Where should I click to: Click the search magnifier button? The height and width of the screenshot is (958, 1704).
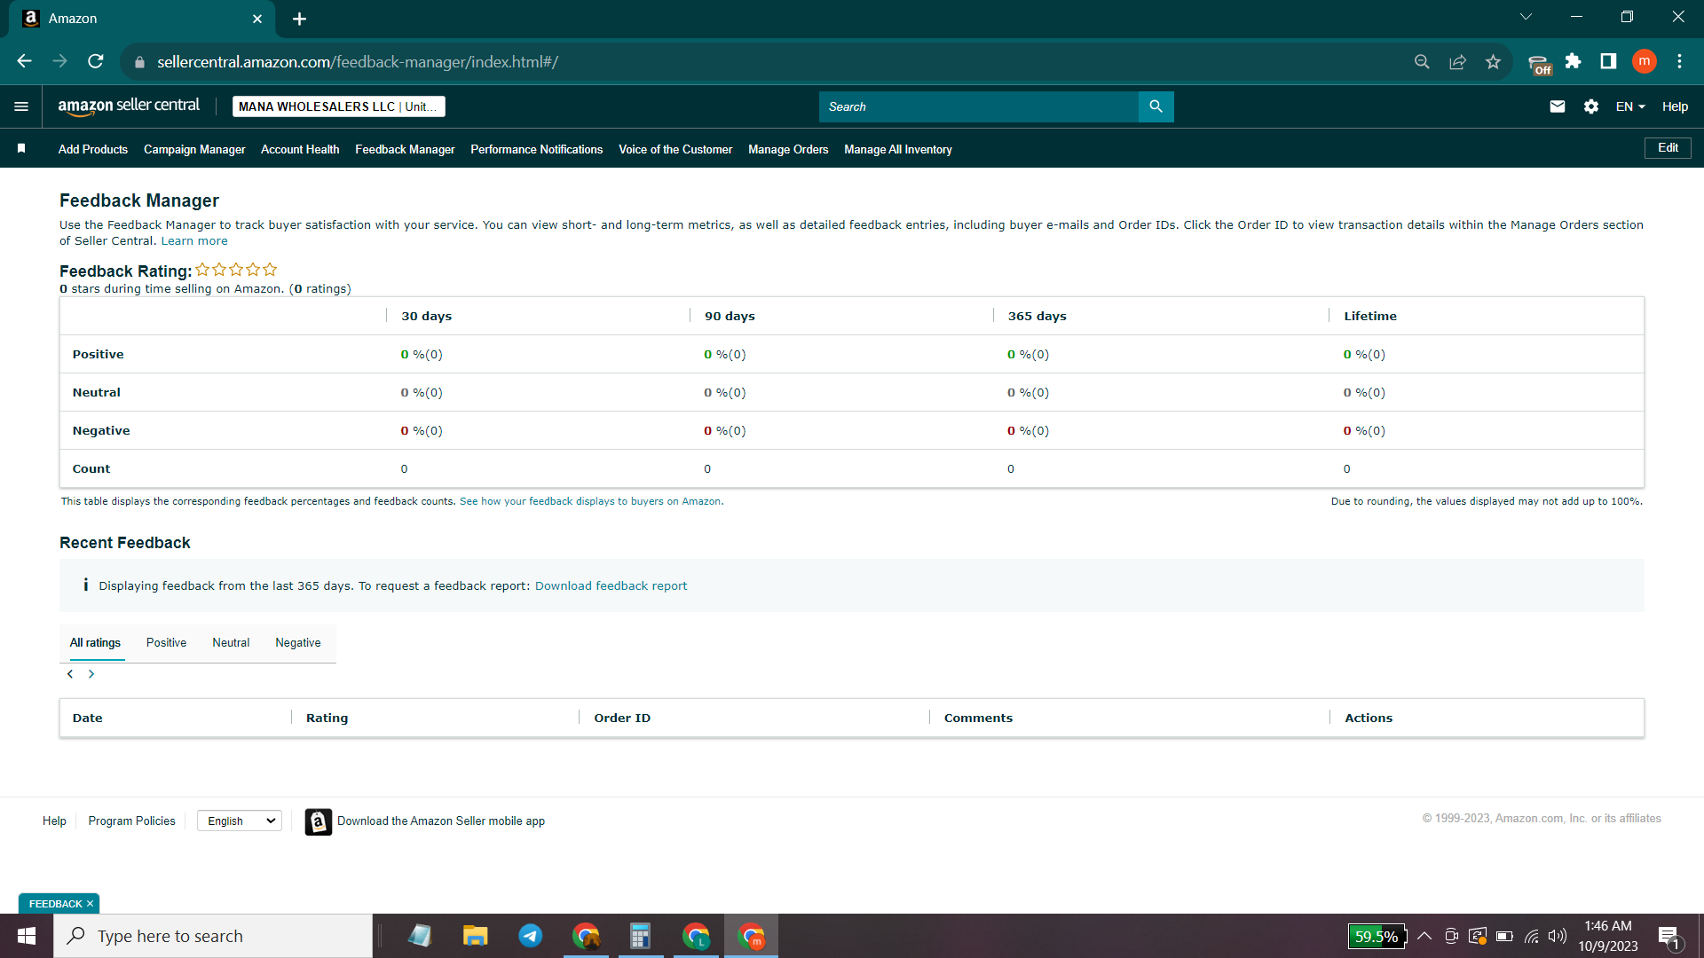point(1156,106)
